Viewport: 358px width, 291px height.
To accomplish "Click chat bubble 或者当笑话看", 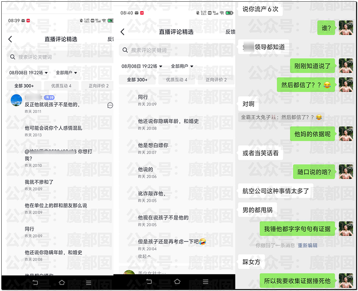I will [261, 153].
